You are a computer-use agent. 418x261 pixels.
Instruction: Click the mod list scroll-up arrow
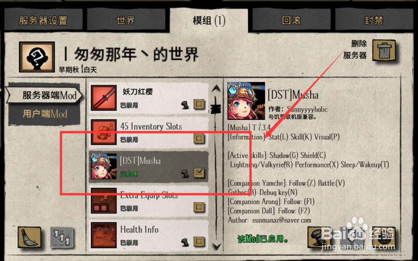tap(216, 89)
